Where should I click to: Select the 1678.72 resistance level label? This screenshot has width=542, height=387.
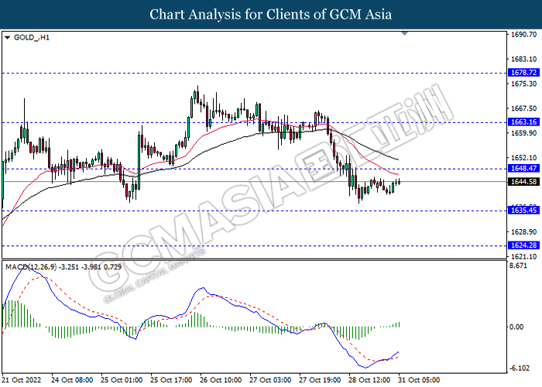pyautogui.click(x=523, y=73)
